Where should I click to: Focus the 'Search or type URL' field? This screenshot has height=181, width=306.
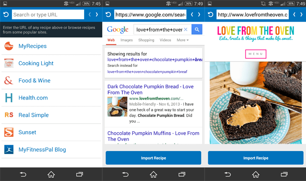point(48,14)
